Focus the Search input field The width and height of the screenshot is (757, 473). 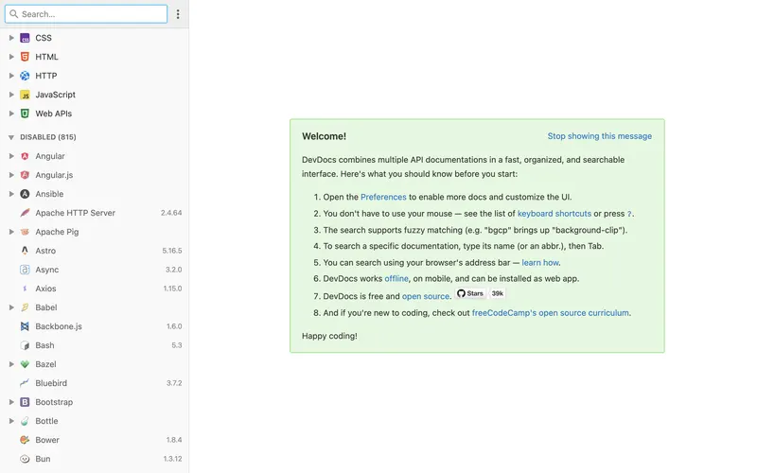pos(86,14)
